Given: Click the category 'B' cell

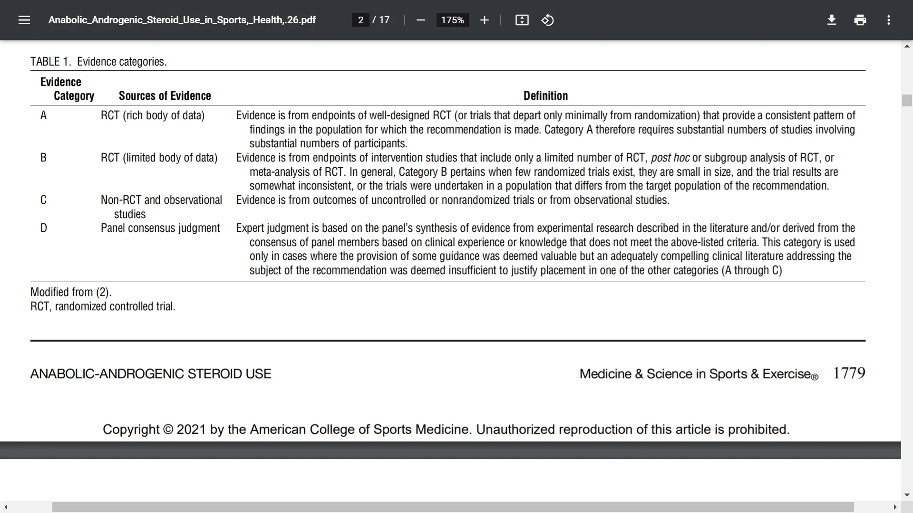Looking at the screenshot, I should tap(43, 158).
